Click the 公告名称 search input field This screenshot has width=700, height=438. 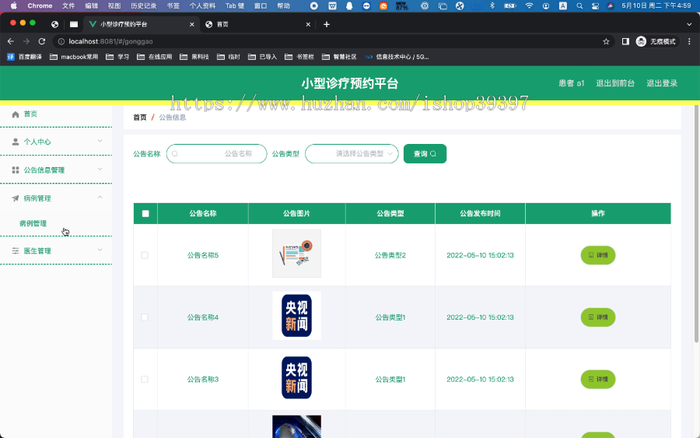pyautogui.click(x=216, y=153)
